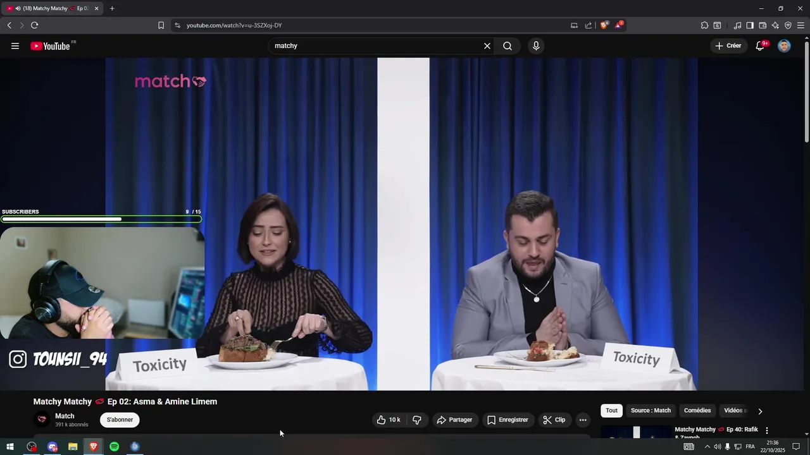Open the YouTube hamburger guide menu
Viewport: 810px width, 455px height.
15,46
